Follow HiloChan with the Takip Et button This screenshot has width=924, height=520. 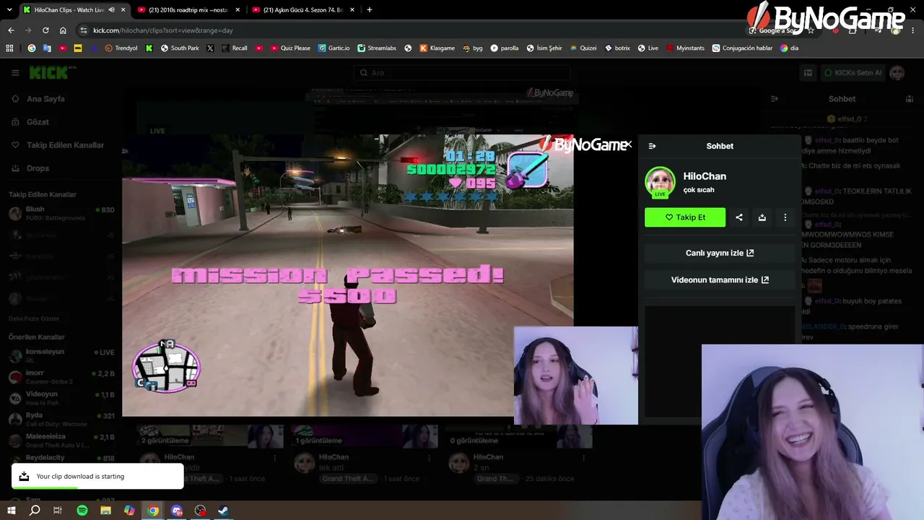(x=685, y=217)
